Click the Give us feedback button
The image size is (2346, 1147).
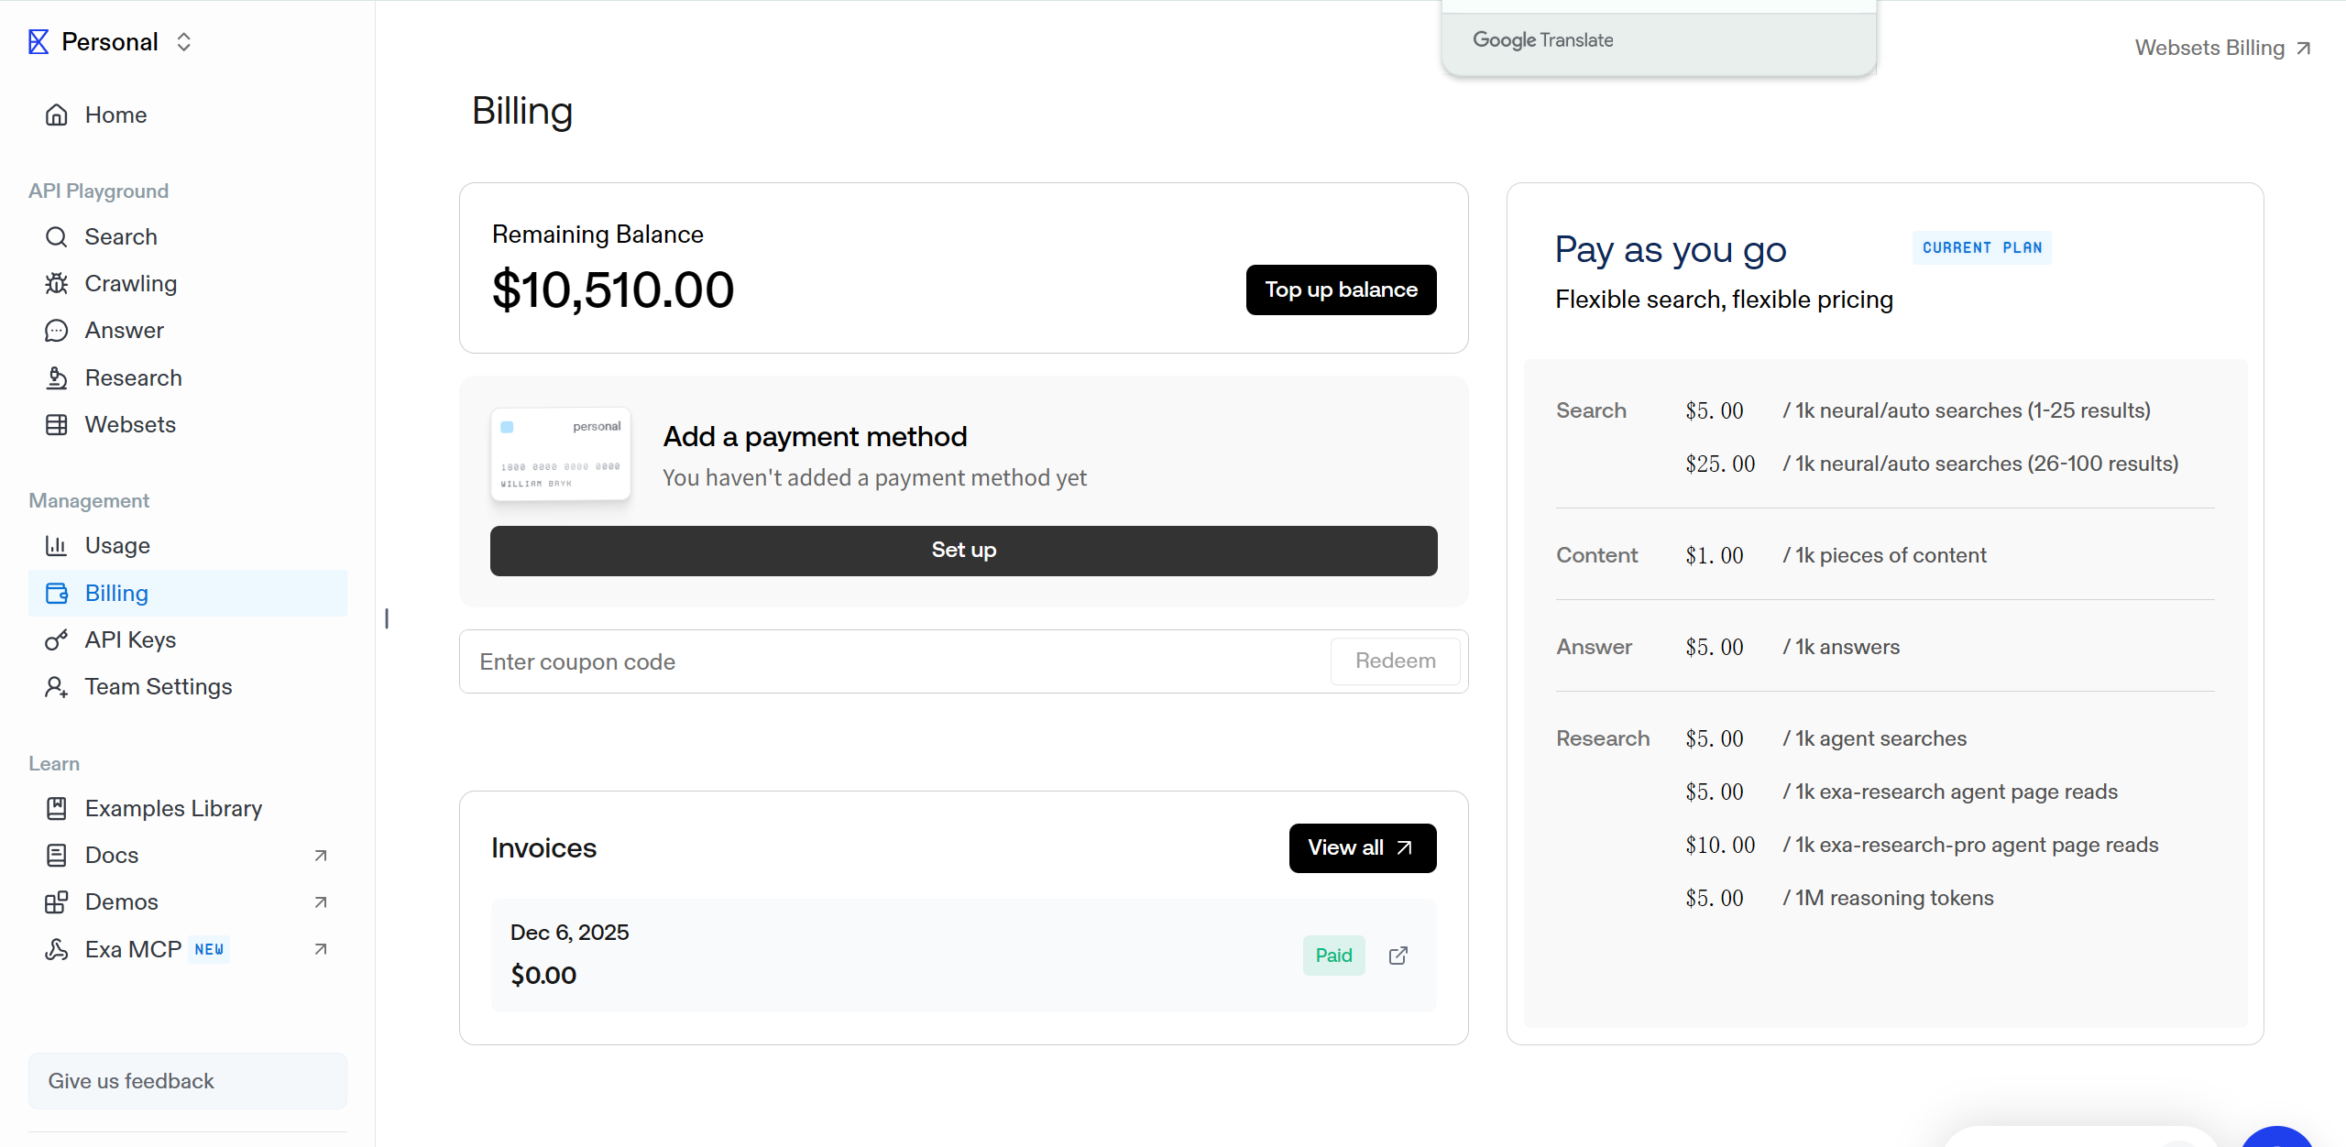(x=188, y=1081)
